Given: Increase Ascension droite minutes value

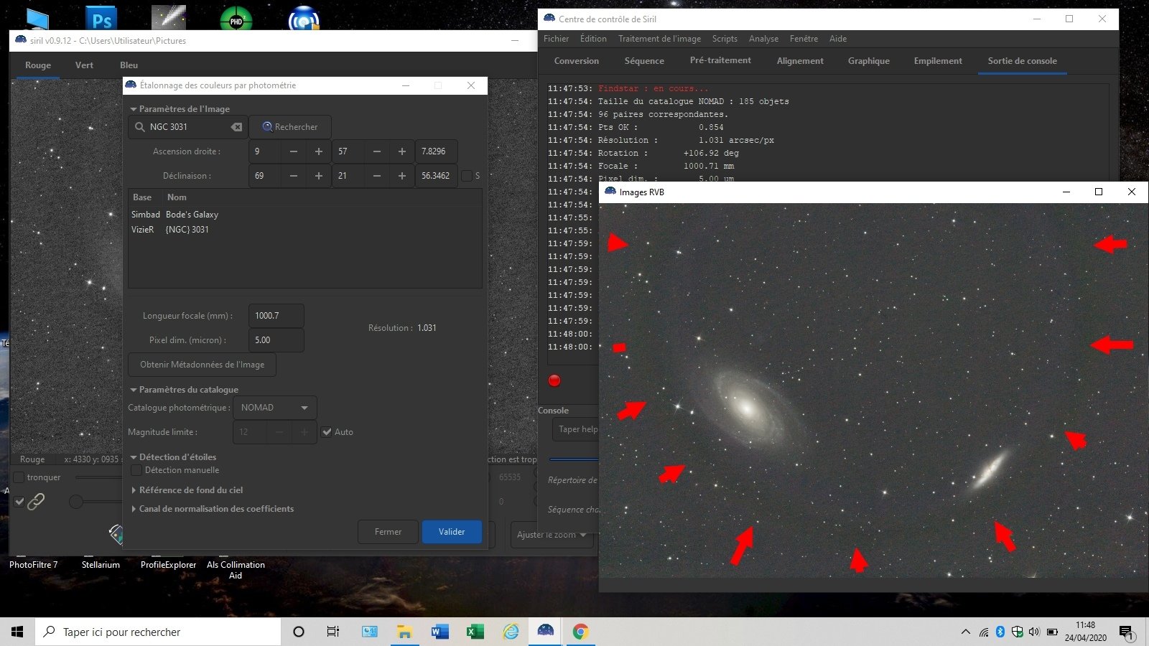Looking at the screenshot, I should coord(402,151).
